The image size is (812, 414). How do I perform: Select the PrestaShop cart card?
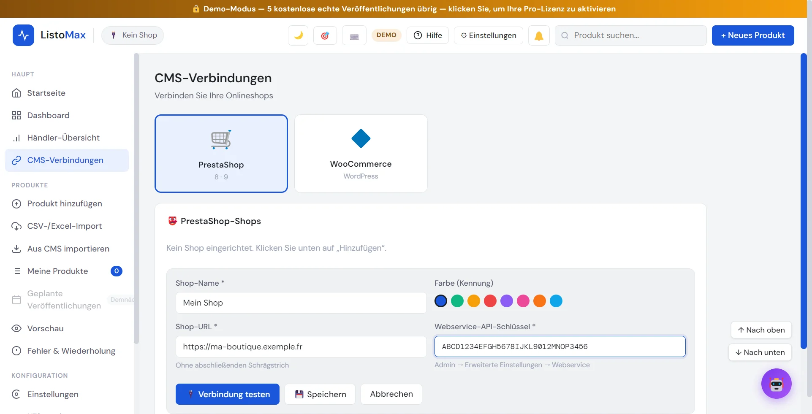tap(221, 154)
